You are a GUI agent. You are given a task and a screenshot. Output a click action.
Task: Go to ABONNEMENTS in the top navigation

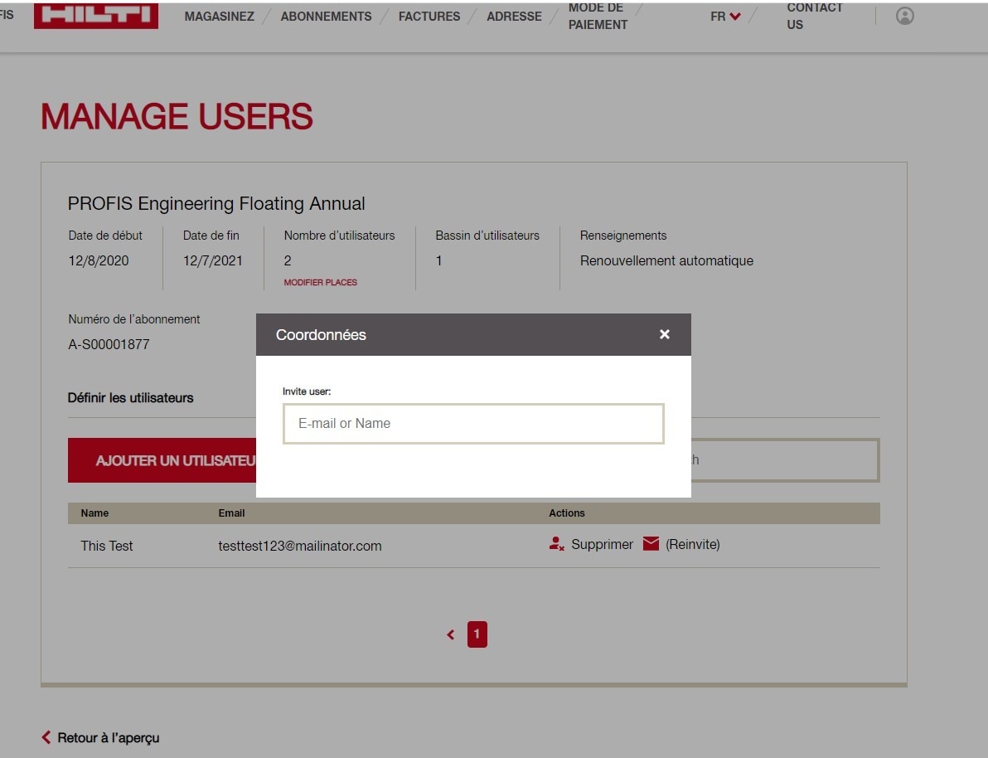point(326,17)
